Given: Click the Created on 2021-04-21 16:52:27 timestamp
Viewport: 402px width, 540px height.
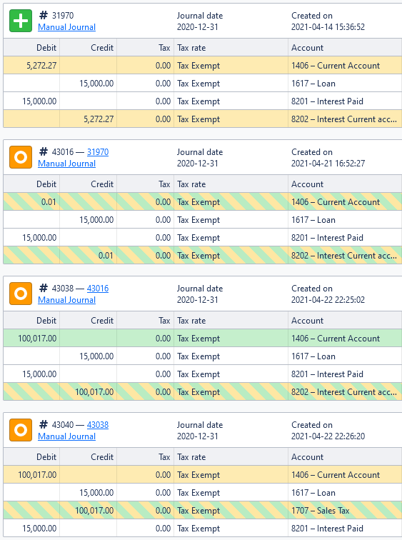Looking at the screenshot, I should click(328, 164).
